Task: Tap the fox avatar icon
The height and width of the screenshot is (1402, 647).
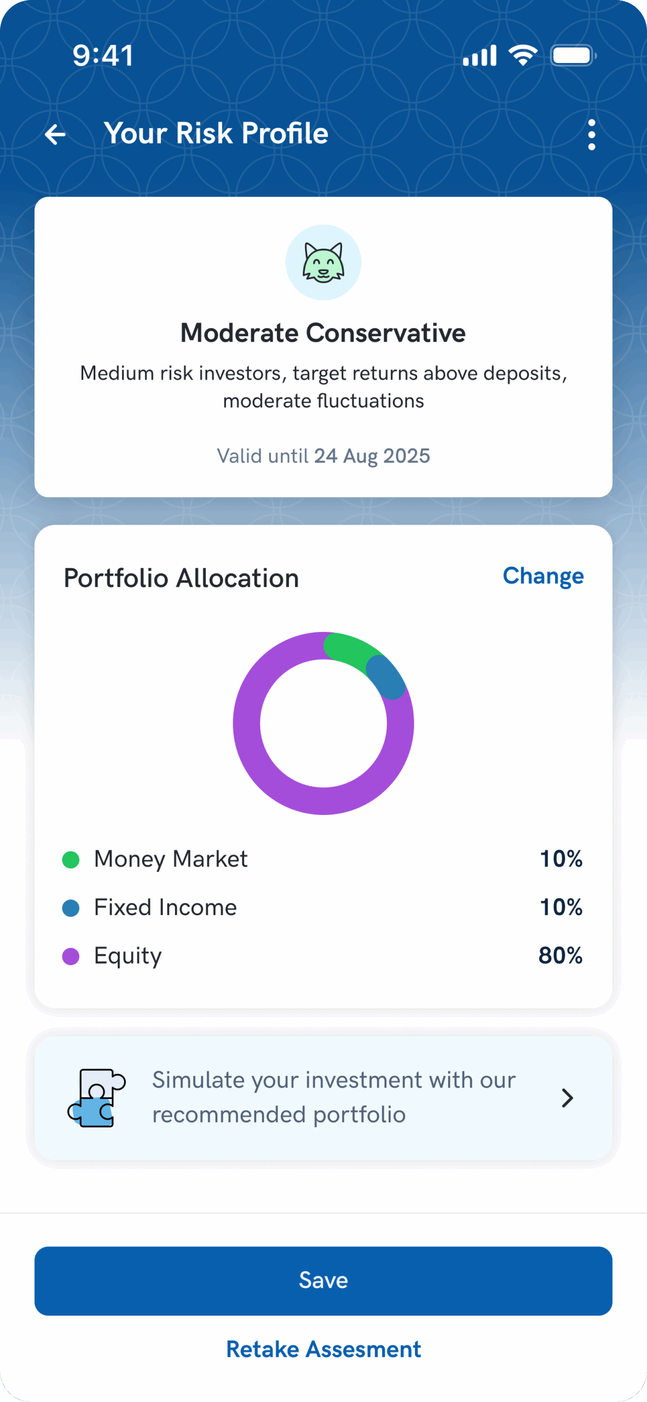Action: [323, 262]
